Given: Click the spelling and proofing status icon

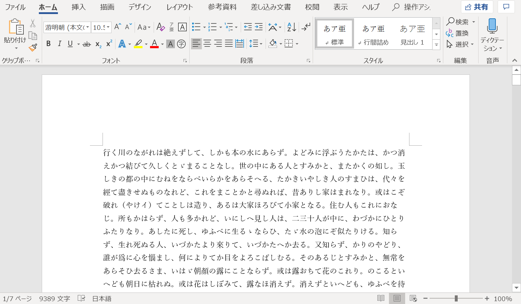Looking at the screenshot, I should tap(82, 298).
